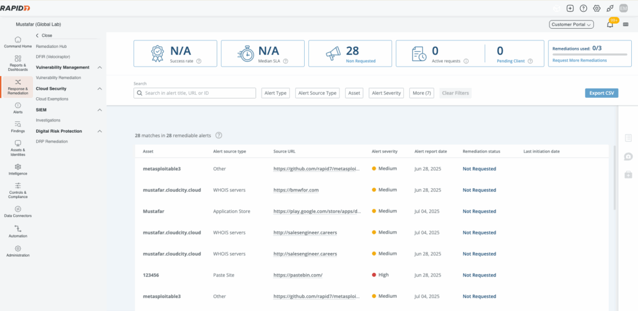Image resolution: width=638 pixels, height=311 pixels.
Task: Click the Mustafar Application Store row asset
Action: (155, 211)
